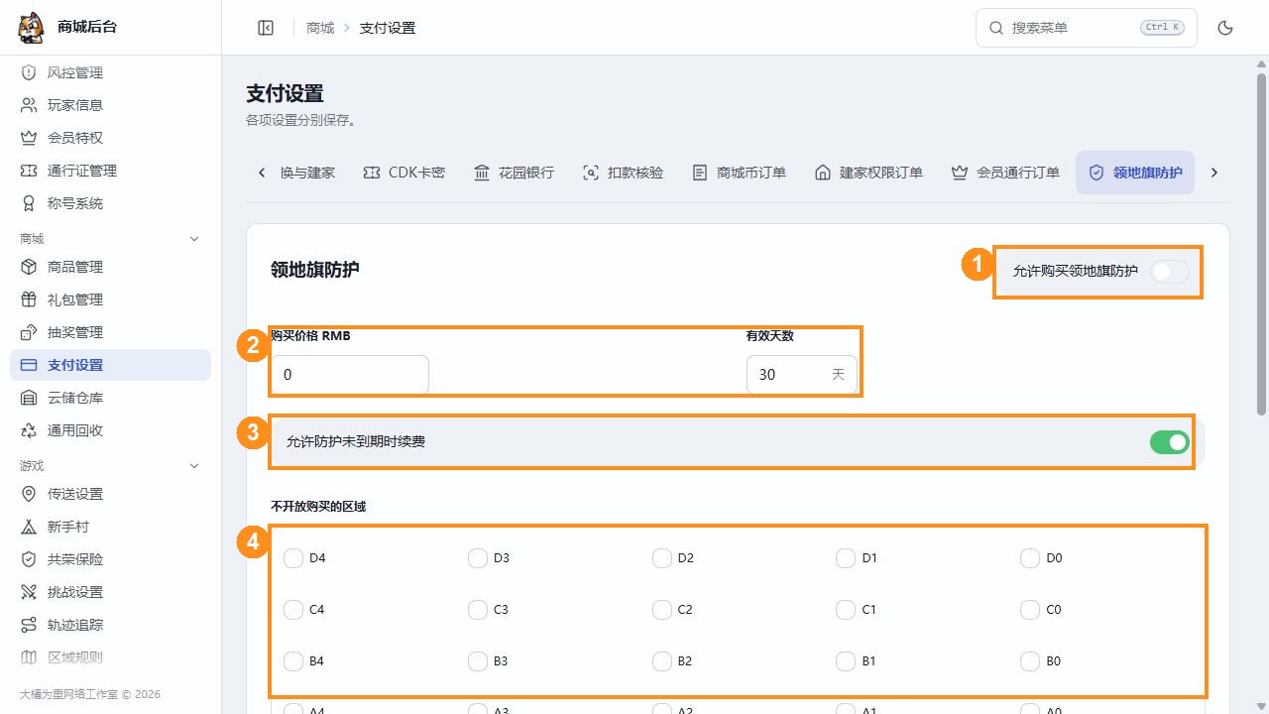The height and width of the screenshot is (714, 1269).
Task: Click the 搜索菜单 search box
Action: (1087, 28)
